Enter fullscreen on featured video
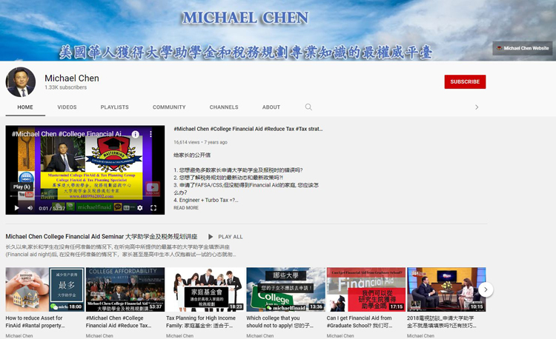The width and height of the screenshot is (556, 339). coord(154,208)
